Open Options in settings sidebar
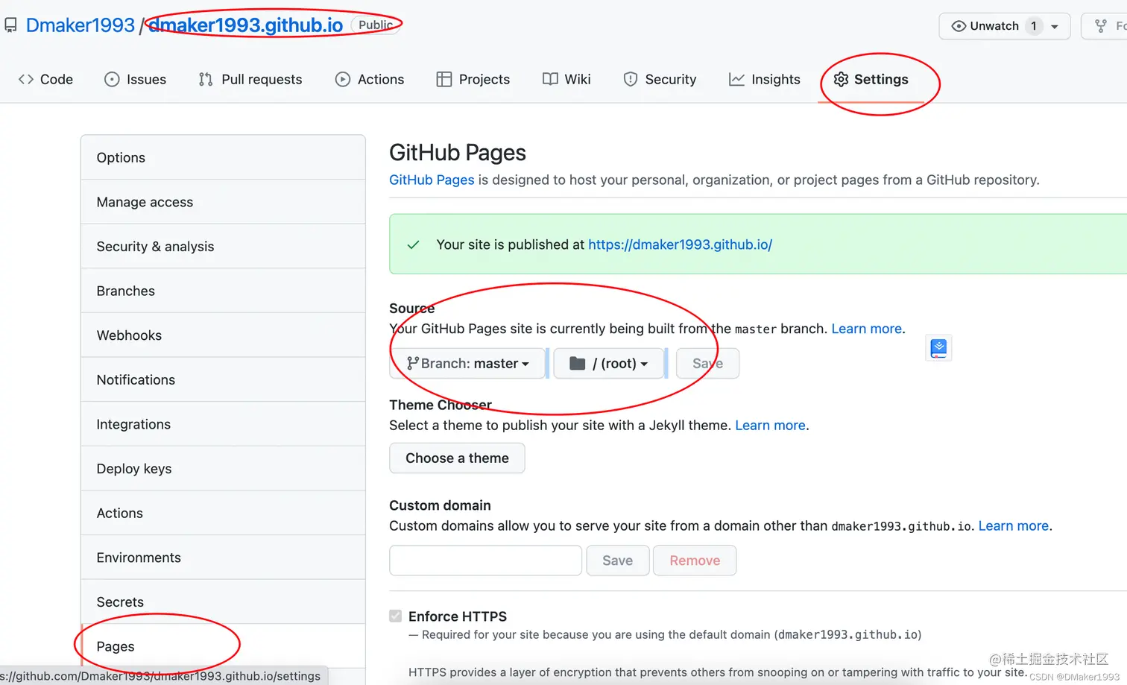The image size is (1127, 685). coord(223,157)
